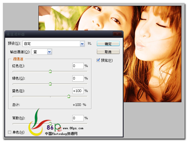Open the preset options menu icon
This screenshot has height=142, width=188.
coord(89,43)
